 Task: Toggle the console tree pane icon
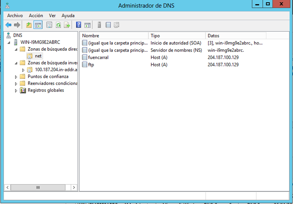tap(38, 25)
